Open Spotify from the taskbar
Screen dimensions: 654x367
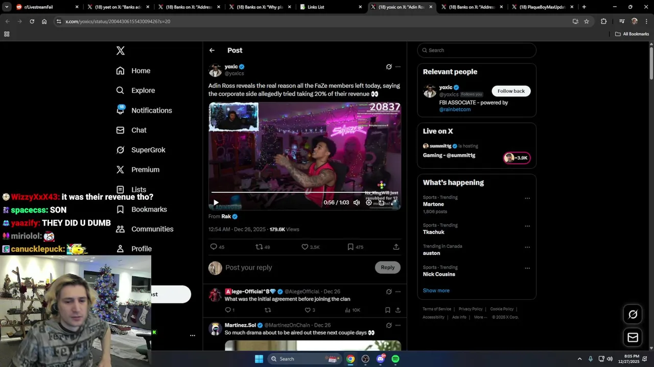click(x=395, y=359)
